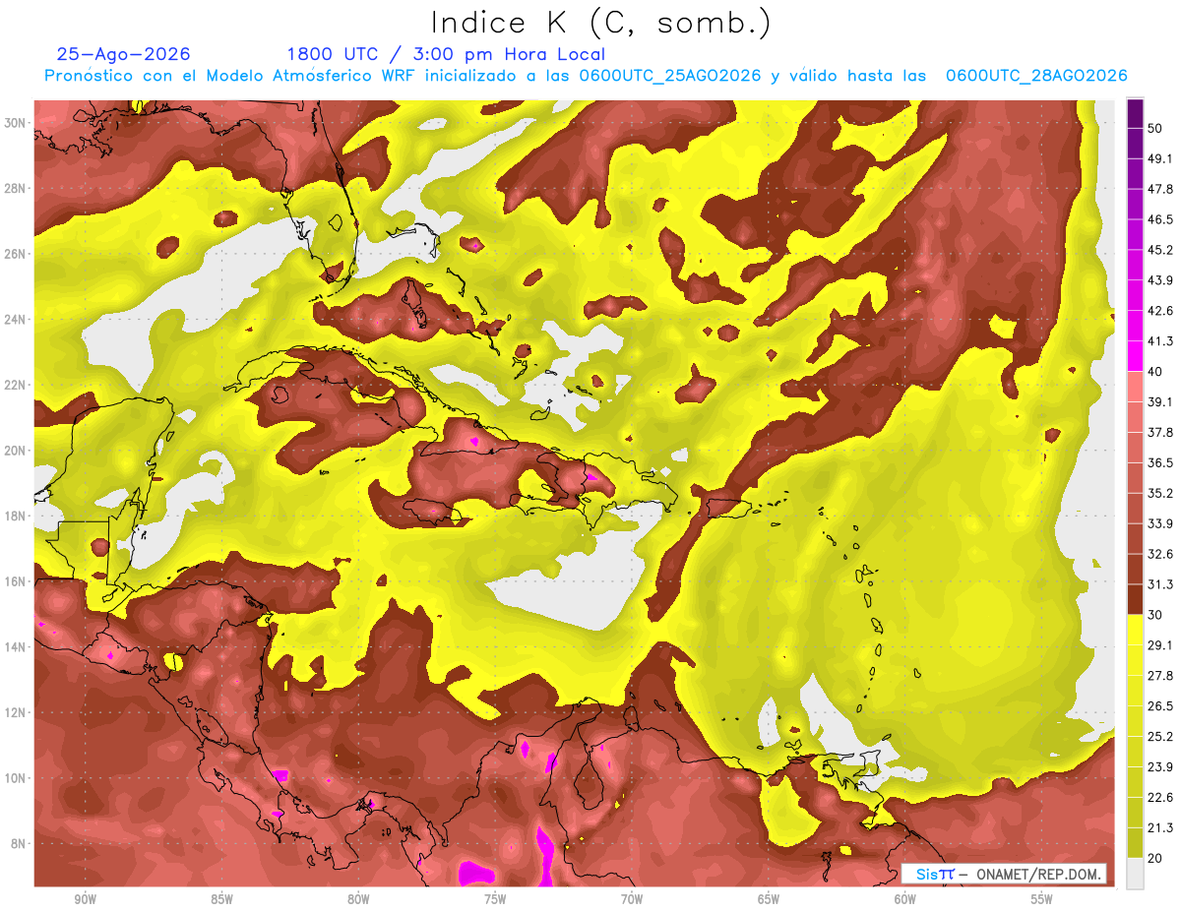Click the colorbar value "50"
The image size is (1181, 912).
tap(1155, 128)
